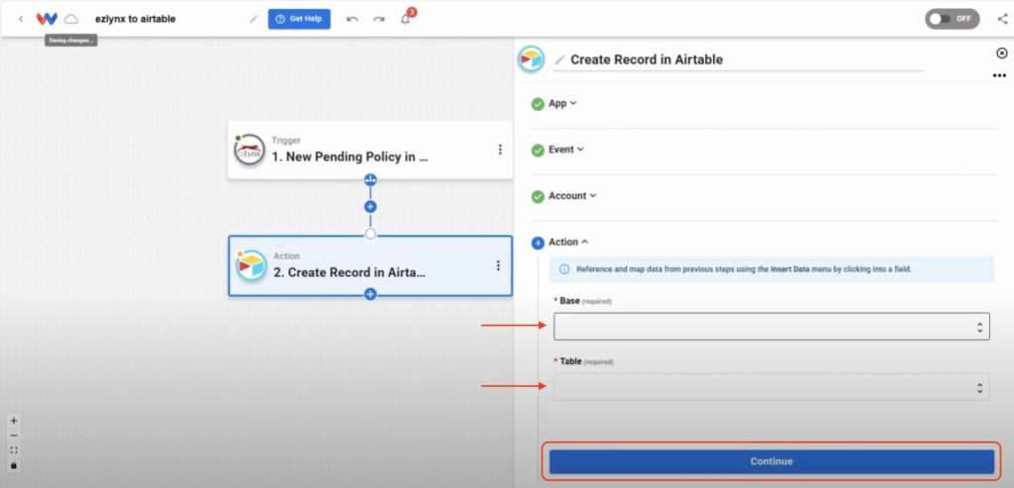Click the share icon
Viewport: 1014px width, 488px height.
point(1002,19)
